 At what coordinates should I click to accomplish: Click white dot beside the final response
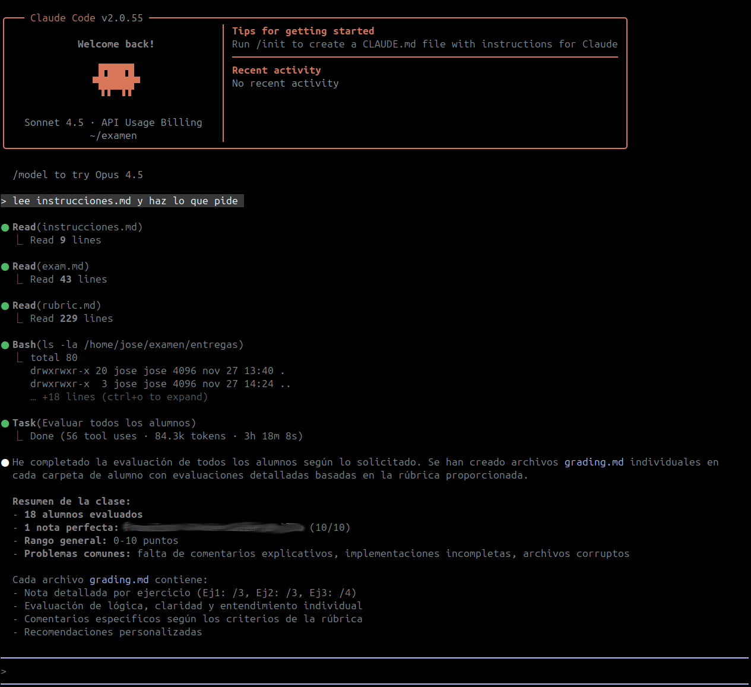pyautogui.click(x=5, y=463)
